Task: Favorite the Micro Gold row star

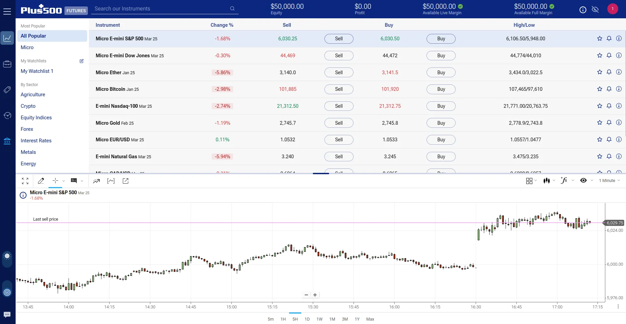Action: 600,123
